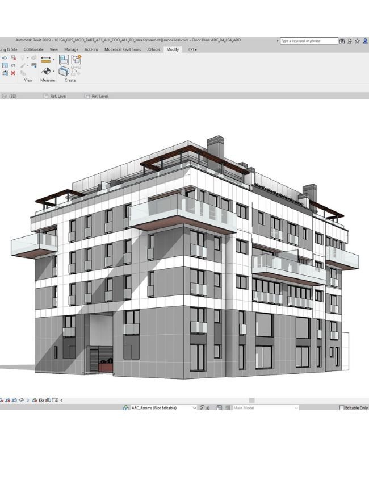Select the Modify ribbon tab
The image size is (369, 483).
pyautogui.click(x=173, y=49)
